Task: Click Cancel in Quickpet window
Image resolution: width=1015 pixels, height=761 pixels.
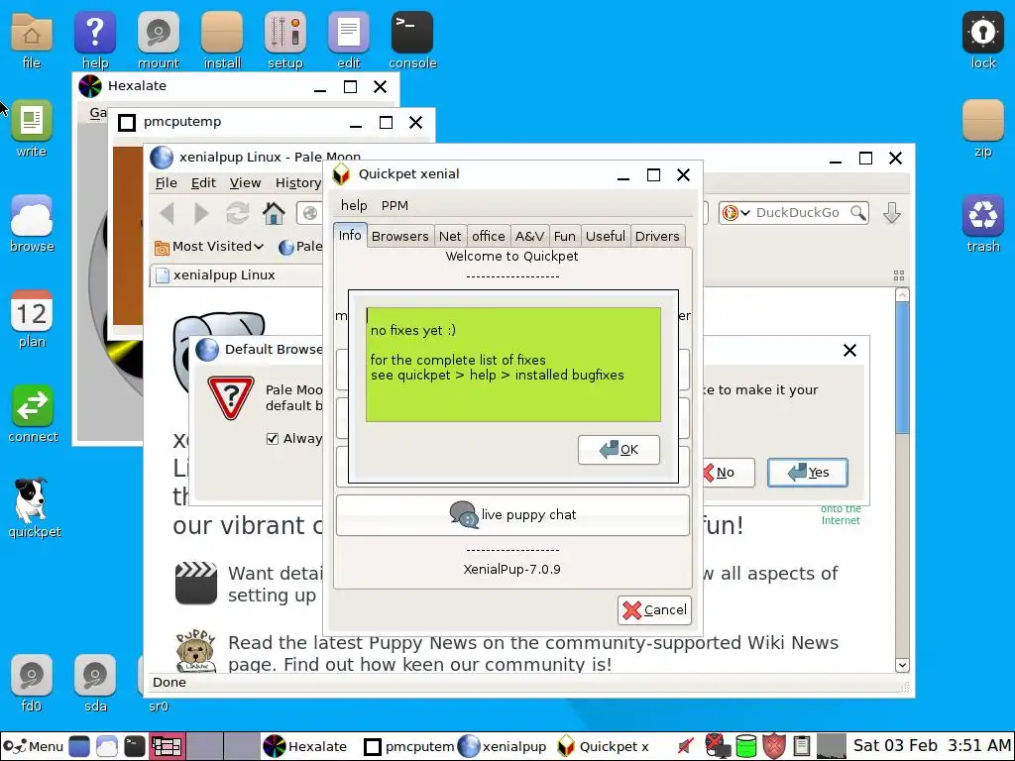Action: tap(654, 610)
